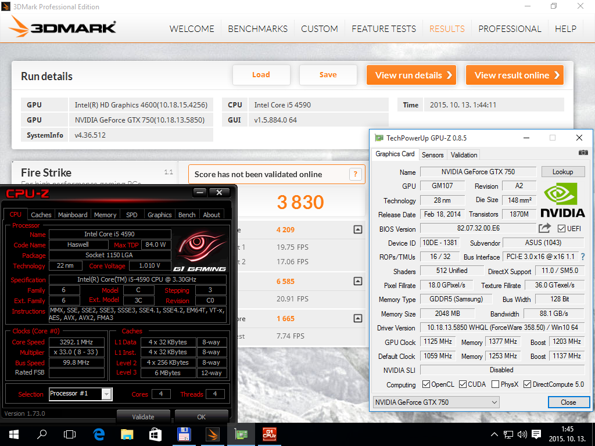Viewport: 595px width, 446px height.
Task: Click the 3 830 Fire Strike score
Action: pyautogui.click(x=300, y=202)
